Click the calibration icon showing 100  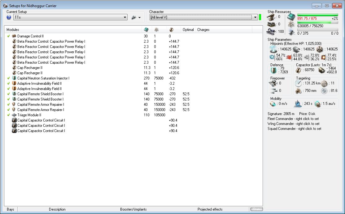271,32
